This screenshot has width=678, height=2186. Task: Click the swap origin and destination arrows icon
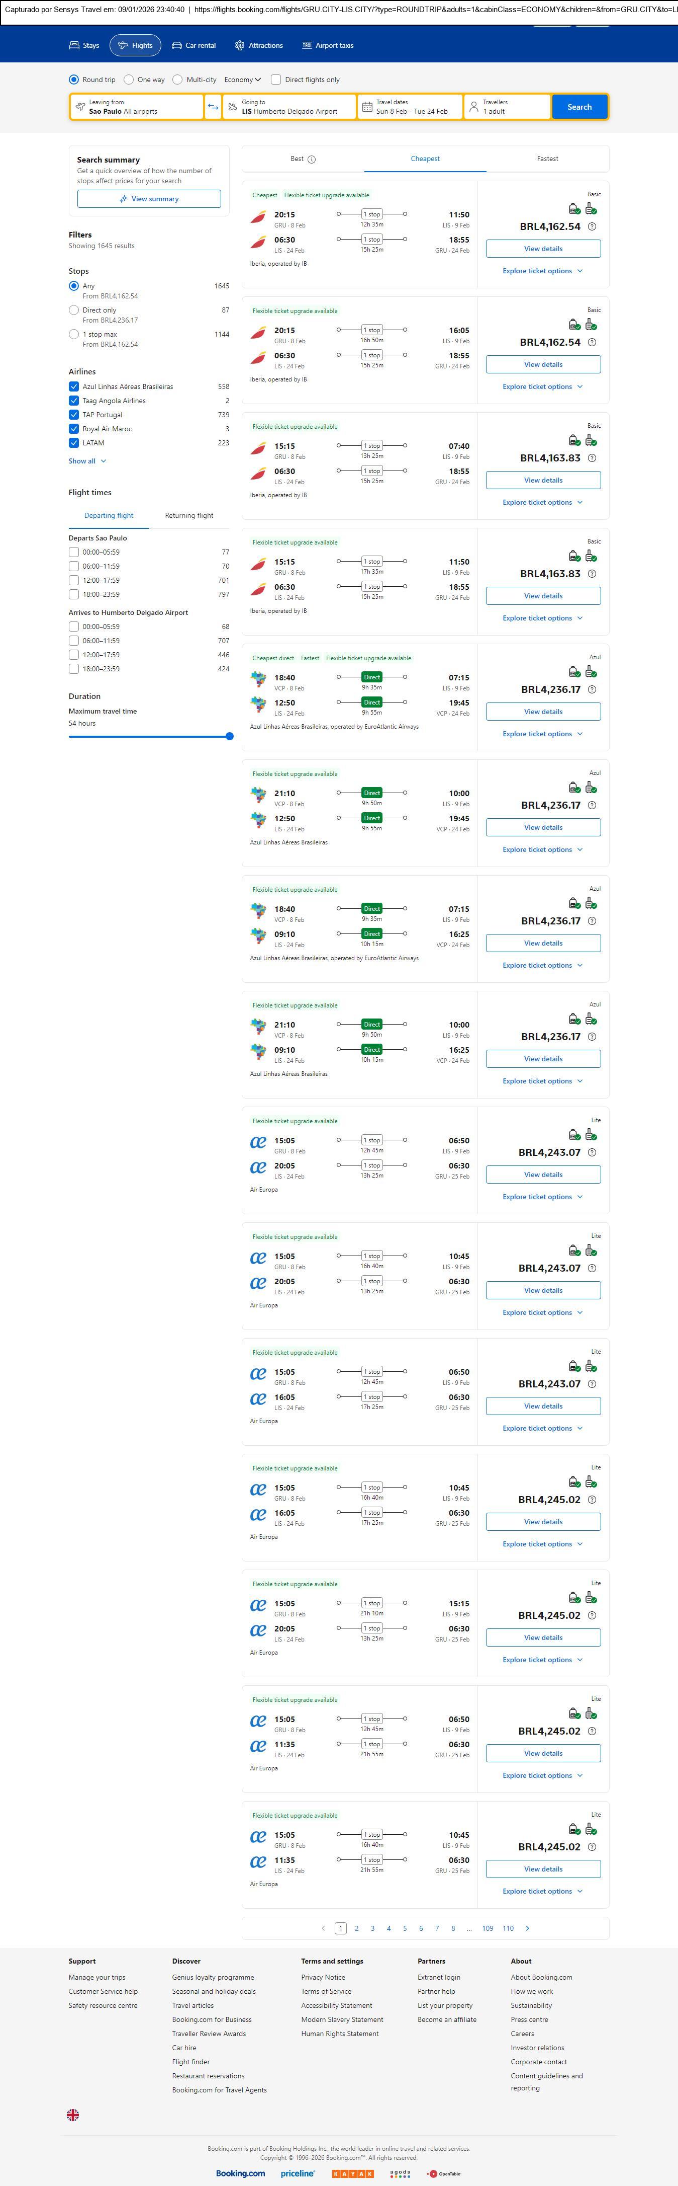click(x=213, y=107)
